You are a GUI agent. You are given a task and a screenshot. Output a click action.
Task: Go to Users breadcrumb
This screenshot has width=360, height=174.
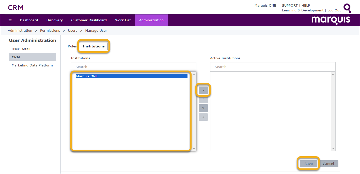pos(73,30)
